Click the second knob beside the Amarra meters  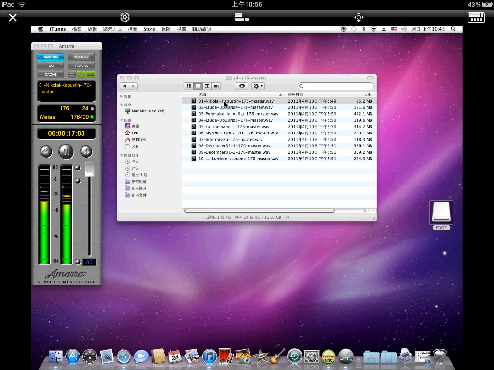pyautogui.click(x=78, y=181)
